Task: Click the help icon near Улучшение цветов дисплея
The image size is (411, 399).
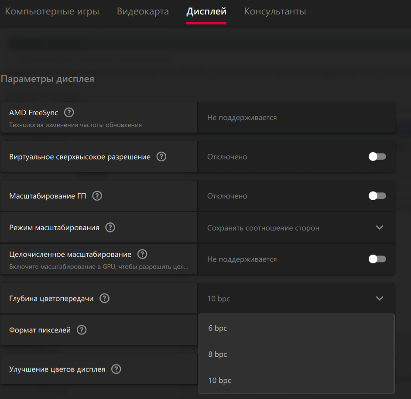Action: (x=116, y=369)
